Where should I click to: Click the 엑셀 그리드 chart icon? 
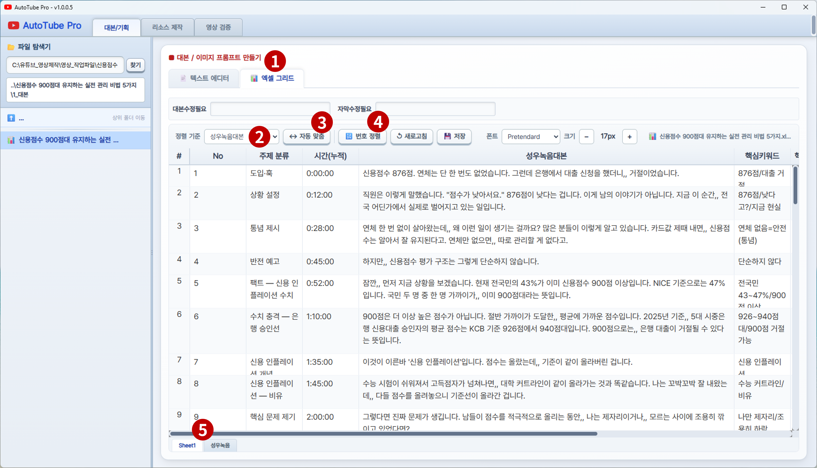point(254,78)
